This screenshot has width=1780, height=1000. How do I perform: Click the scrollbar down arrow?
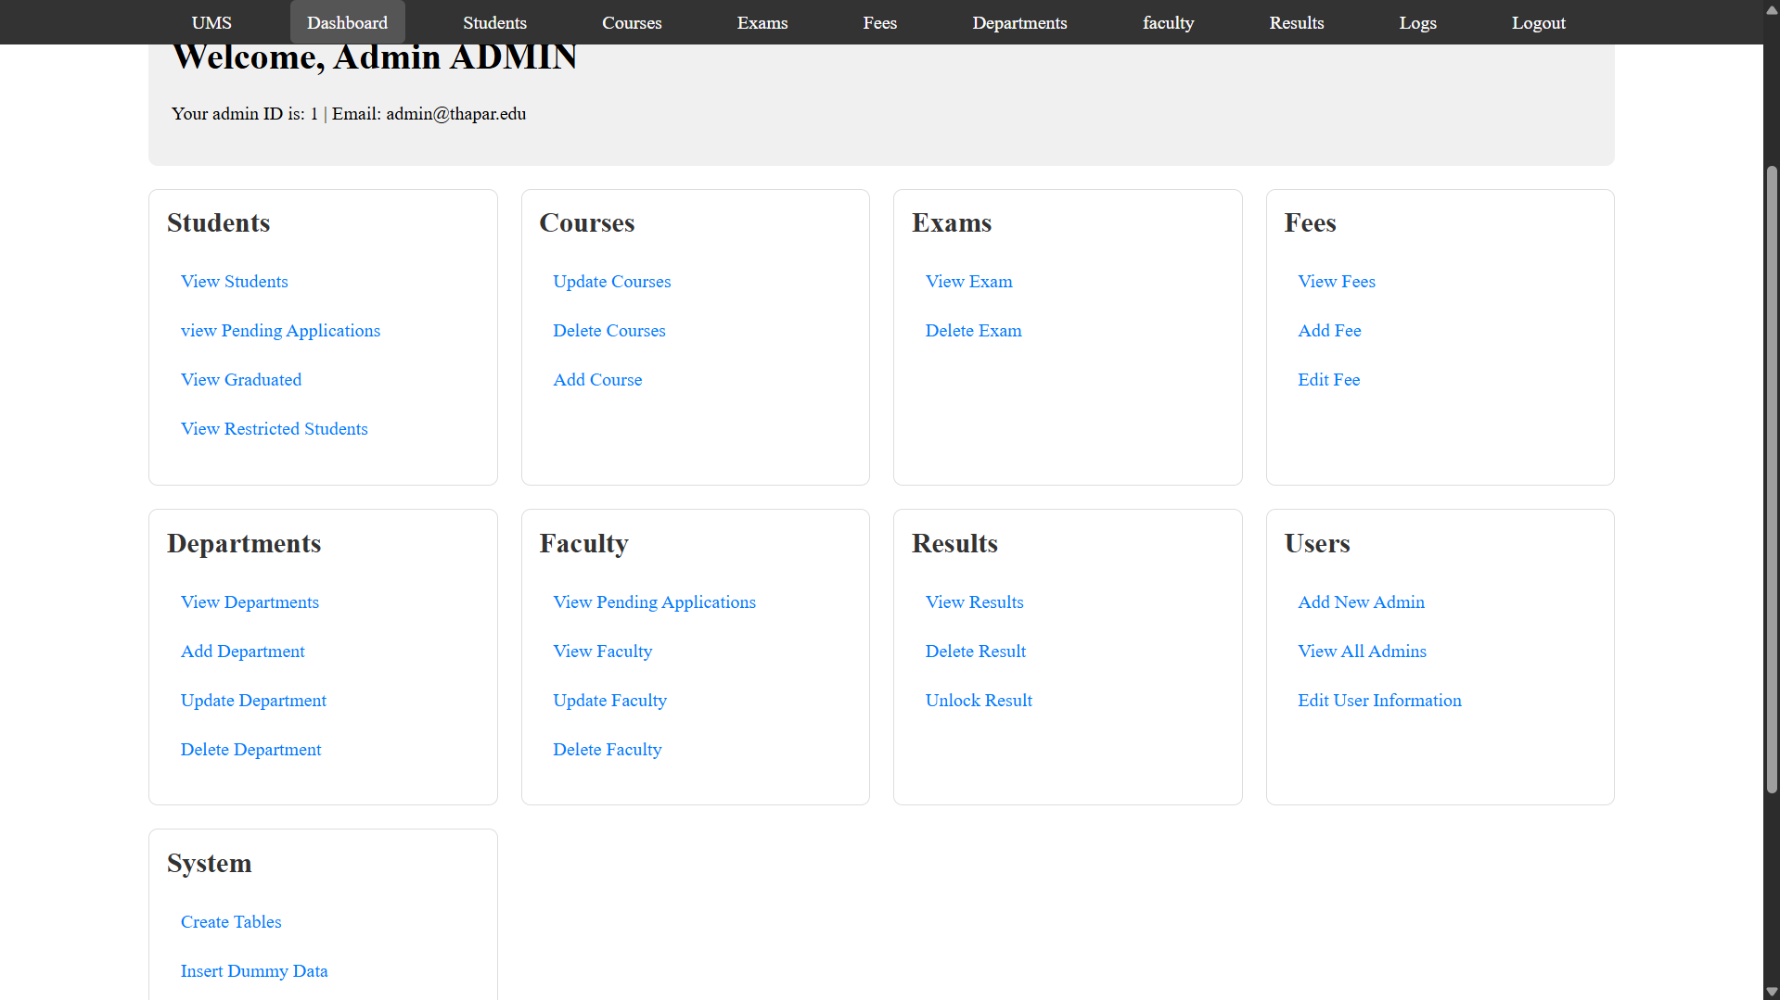pos(1772,991)
